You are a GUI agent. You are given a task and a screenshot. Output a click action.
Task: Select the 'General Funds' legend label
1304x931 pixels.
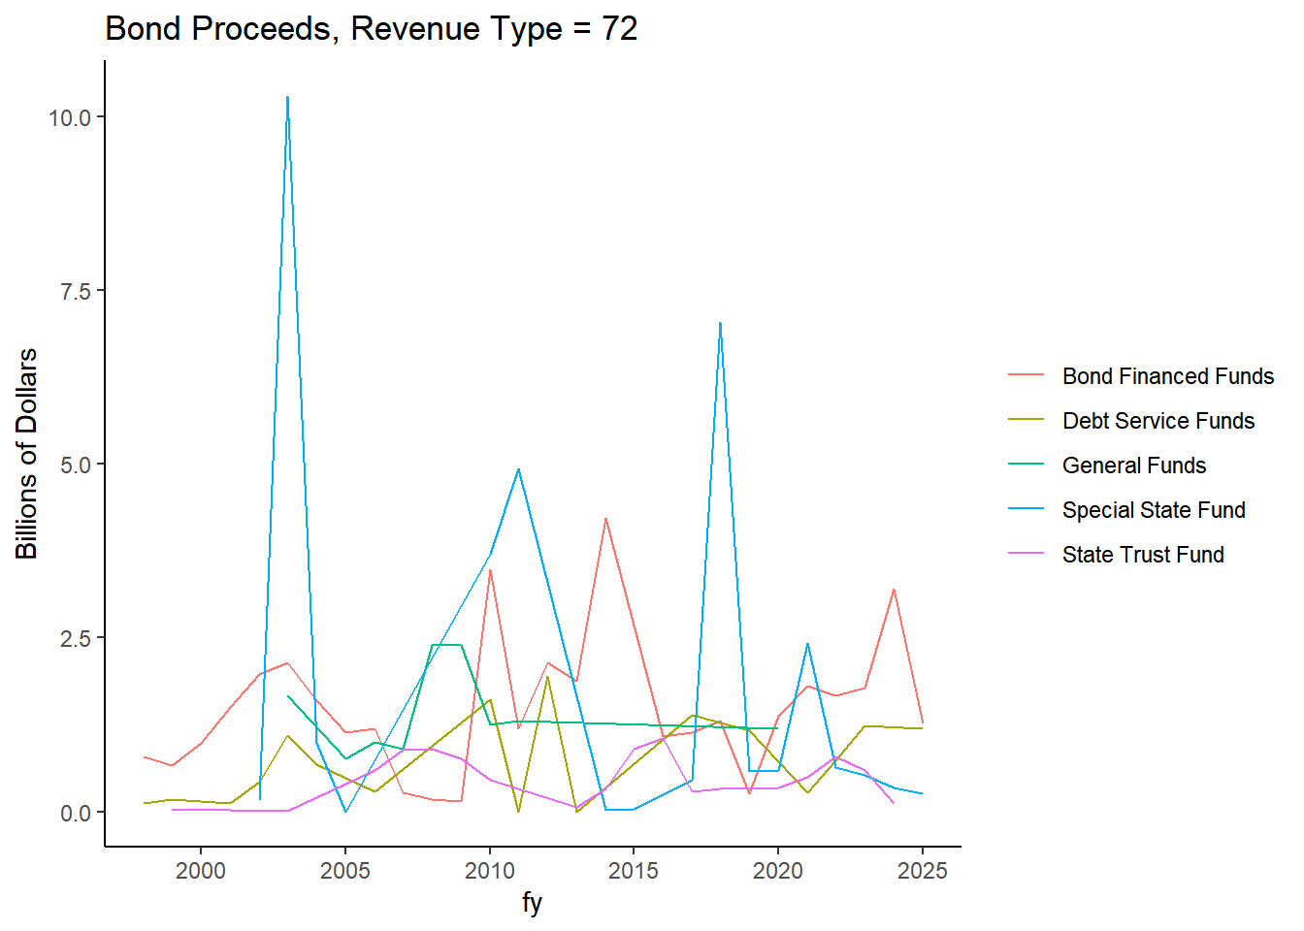pyautogui.click(x=1134, y=465)
